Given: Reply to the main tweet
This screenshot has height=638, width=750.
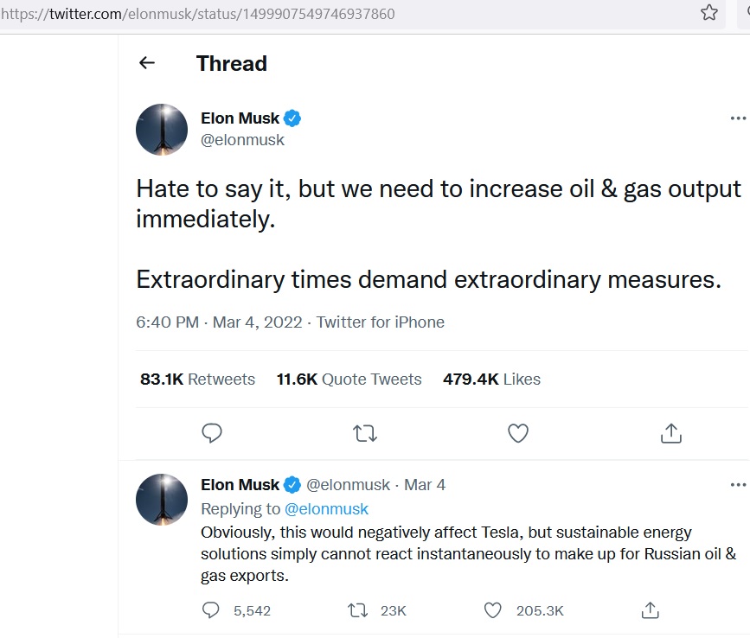Looking at the screenshot, I should click(x=212, y=433).
